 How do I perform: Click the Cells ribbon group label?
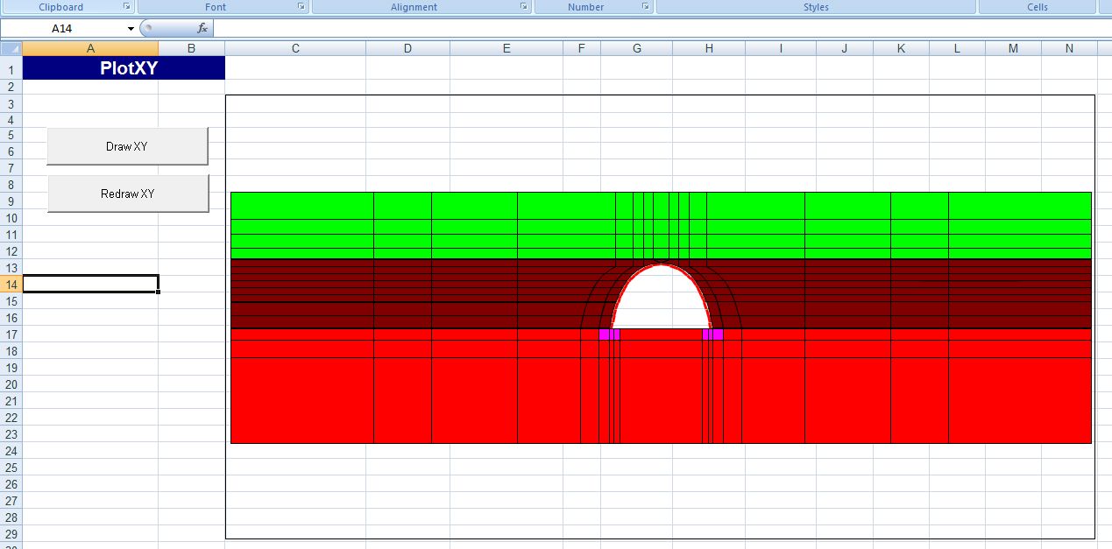point(1037,7)
